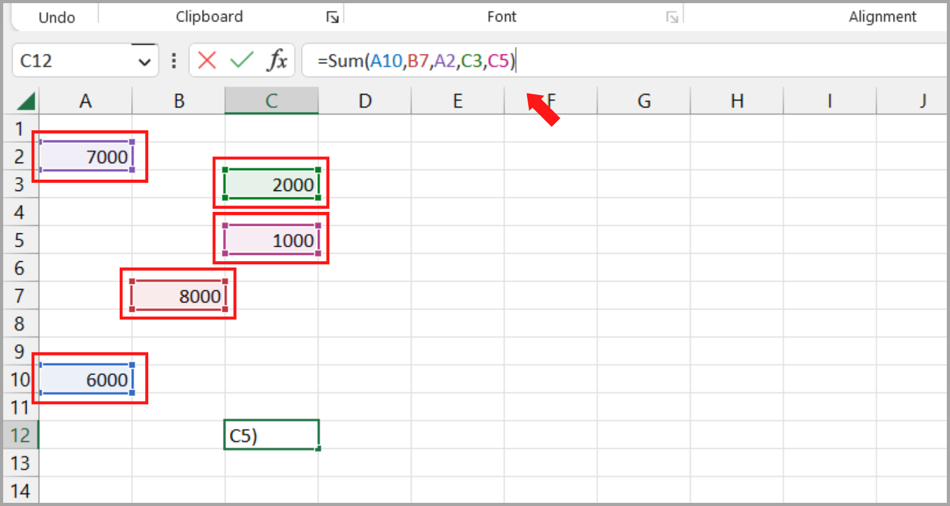The image size is (950, 506).
Task: Select column I header
Action: (830, 101)
